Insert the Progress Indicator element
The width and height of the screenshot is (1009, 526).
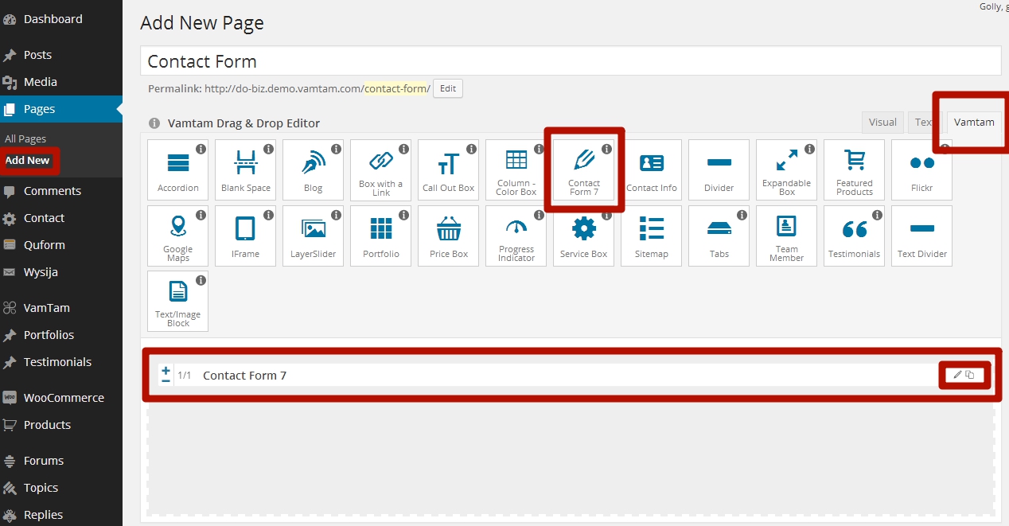(x=516, y=236)
